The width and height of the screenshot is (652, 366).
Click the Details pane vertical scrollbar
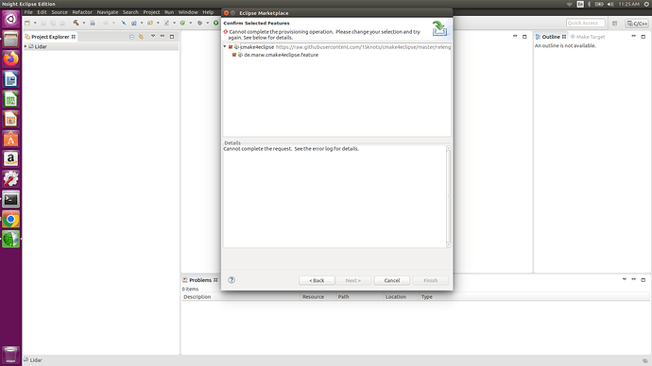point(448,197)
